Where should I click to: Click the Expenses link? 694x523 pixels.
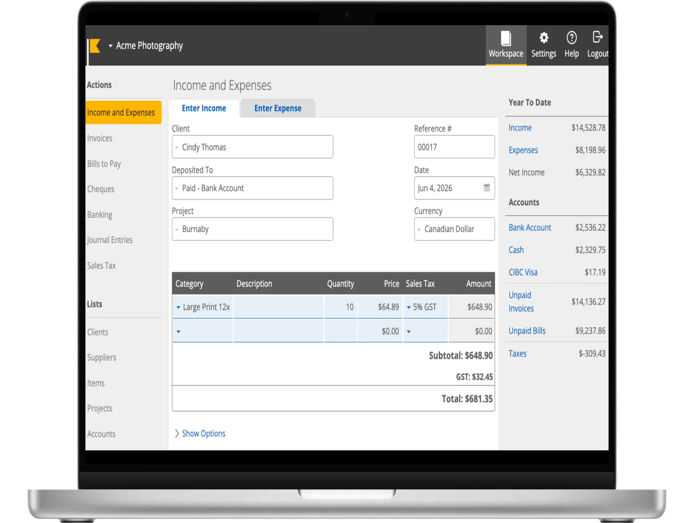click(523, 150)
